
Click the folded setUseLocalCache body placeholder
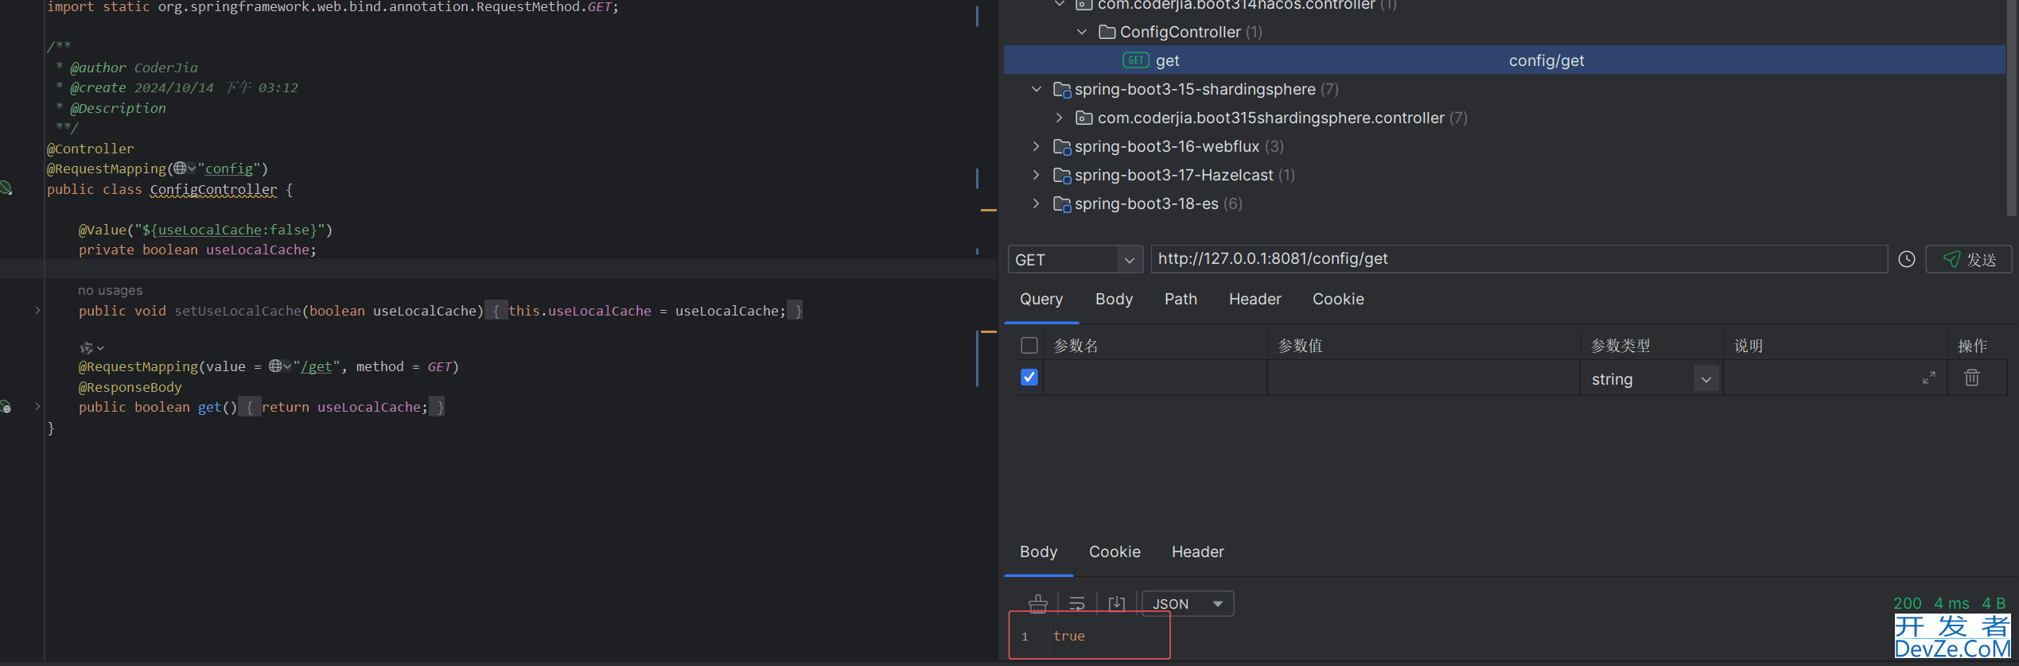click(645, 311)
